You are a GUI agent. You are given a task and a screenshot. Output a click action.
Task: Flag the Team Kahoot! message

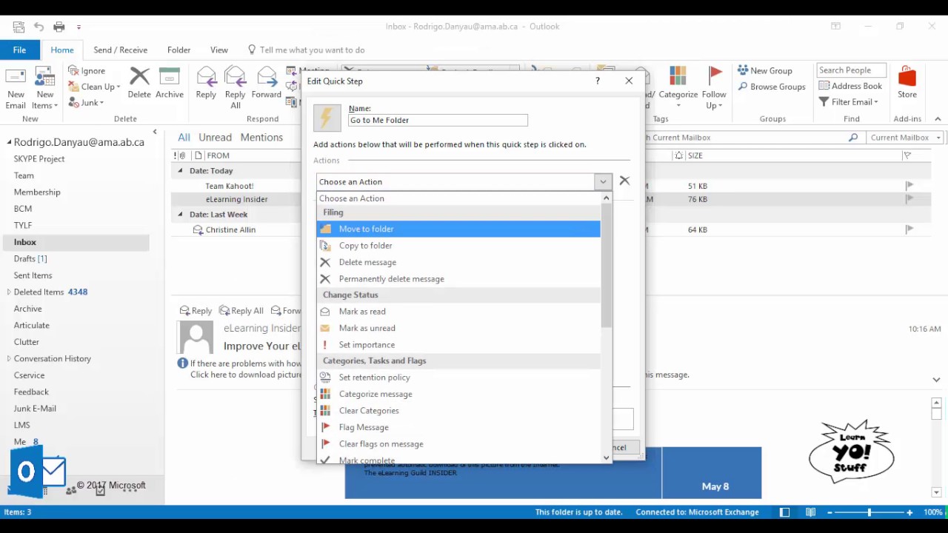click(x=909, y=186)
